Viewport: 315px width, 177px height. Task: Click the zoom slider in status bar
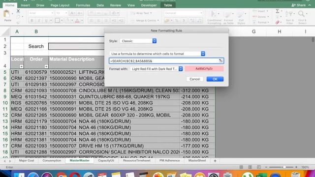tap(284, 167)
